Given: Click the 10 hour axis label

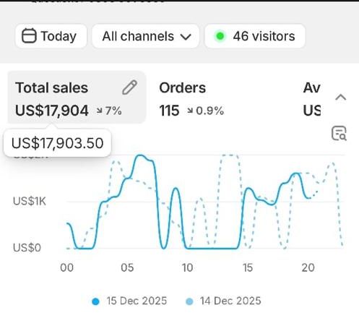Looking at the screenshot, I should (187, 267).
